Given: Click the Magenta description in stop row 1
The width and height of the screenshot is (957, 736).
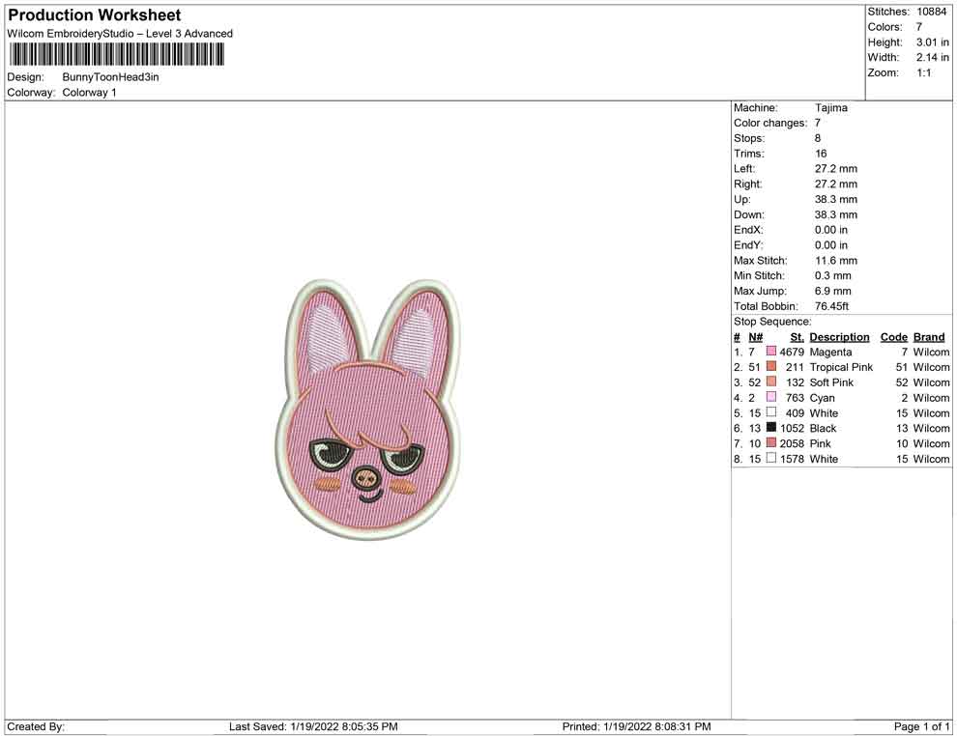Looking at the screenshot, I should [830, 352].
